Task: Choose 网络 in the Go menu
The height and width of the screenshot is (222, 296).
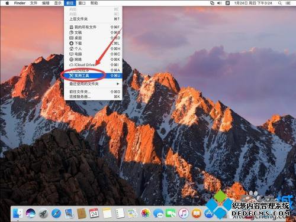Action: coord(93,59)
